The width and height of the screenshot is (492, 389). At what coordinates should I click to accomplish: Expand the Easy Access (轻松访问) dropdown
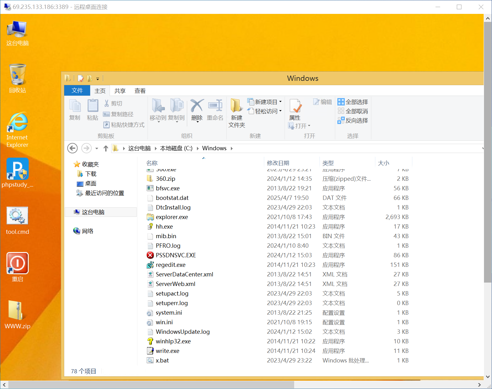click(281, 111)
